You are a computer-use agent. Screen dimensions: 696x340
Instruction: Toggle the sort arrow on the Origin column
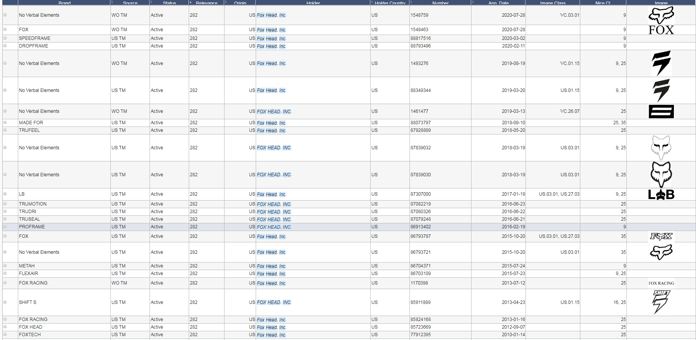coord(226,2)
